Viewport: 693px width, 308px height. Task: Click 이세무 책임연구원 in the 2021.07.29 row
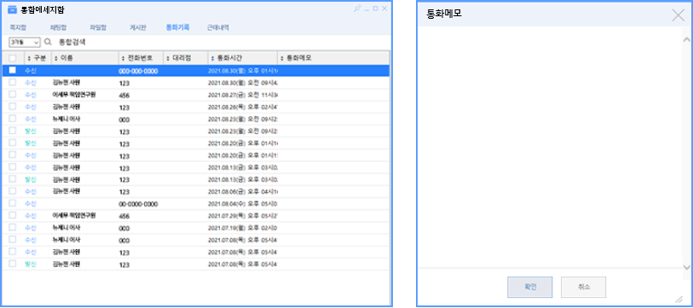74,216
